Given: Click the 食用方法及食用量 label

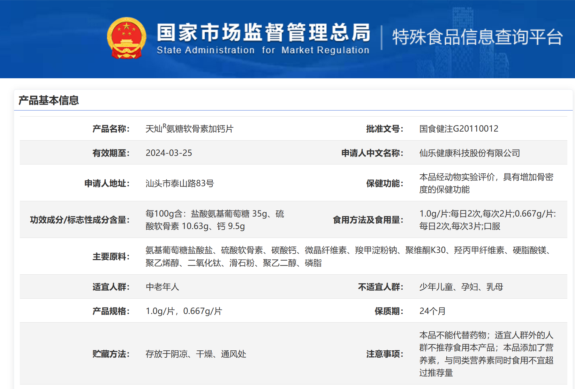Looking at the screenshot, I should point(368,220).
